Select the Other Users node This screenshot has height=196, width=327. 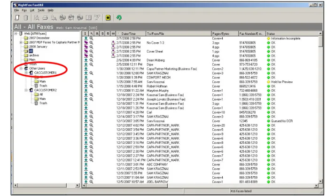pos(35,68)
